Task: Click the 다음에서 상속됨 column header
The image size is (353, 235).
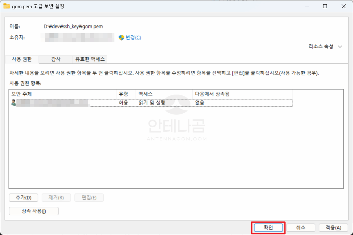Action: tap(242, 94)
